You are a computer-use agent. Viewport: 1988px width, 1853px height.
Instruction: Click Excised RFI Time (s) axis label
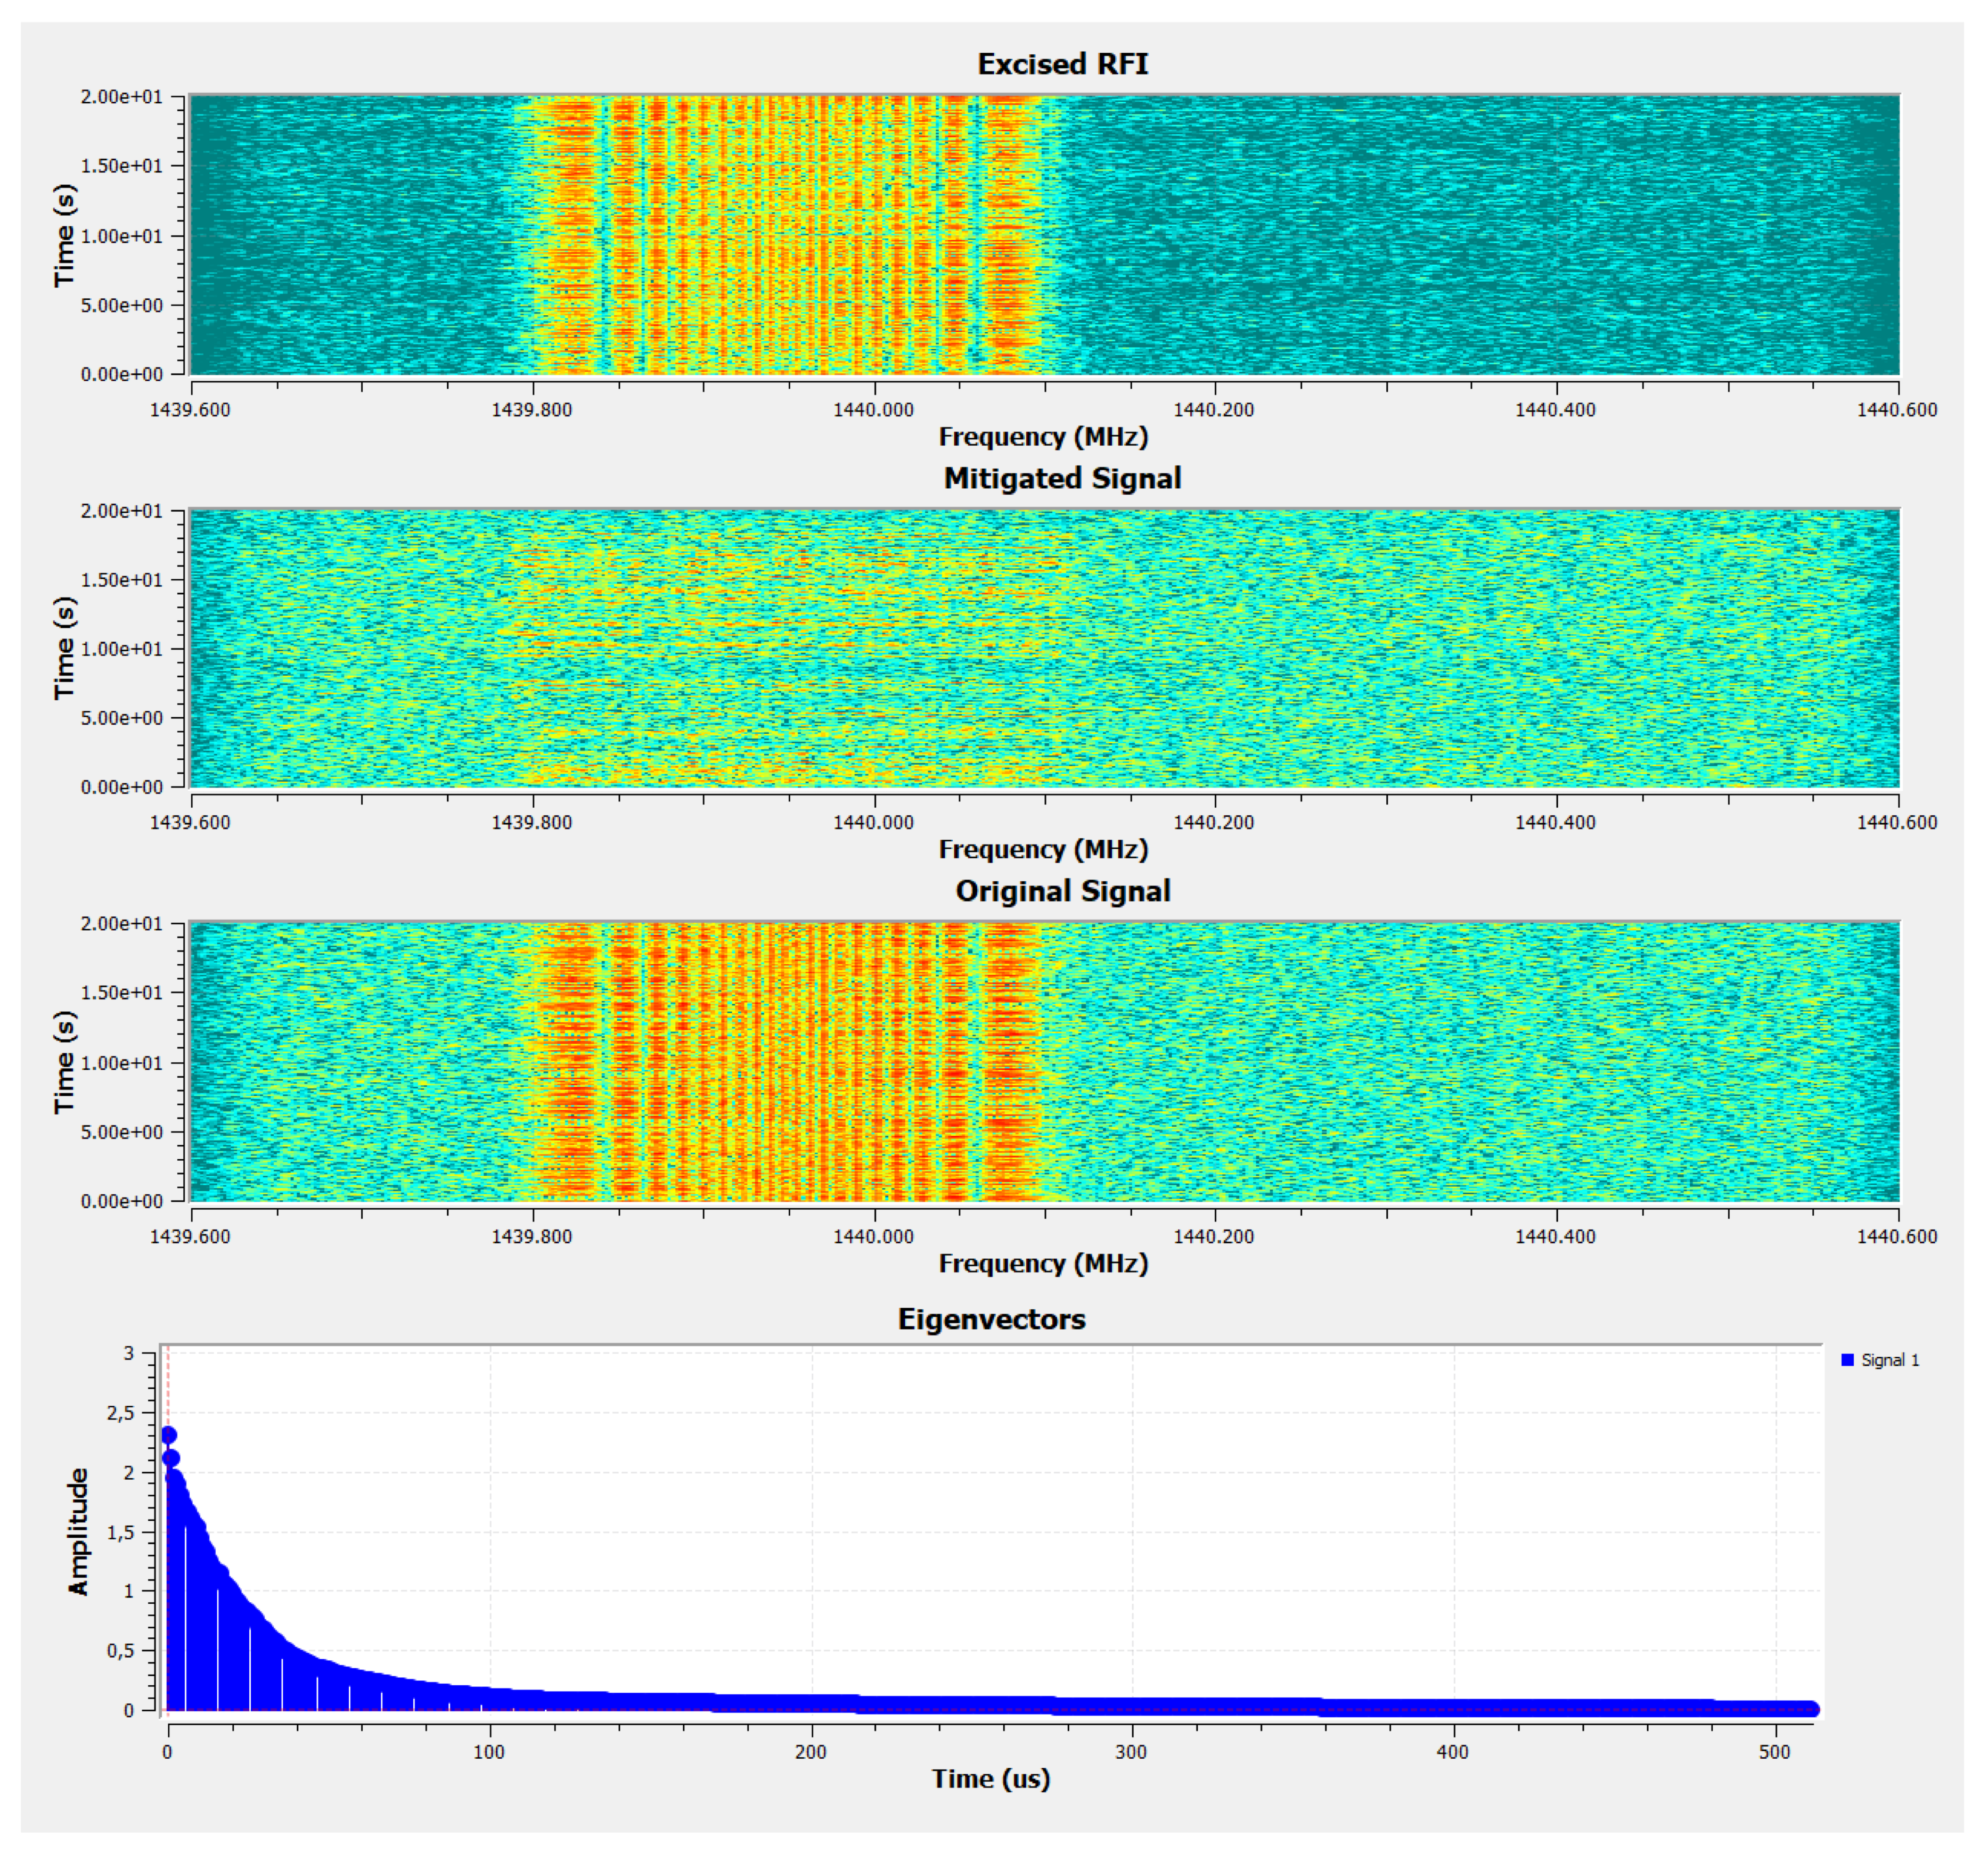click(64, 235)
